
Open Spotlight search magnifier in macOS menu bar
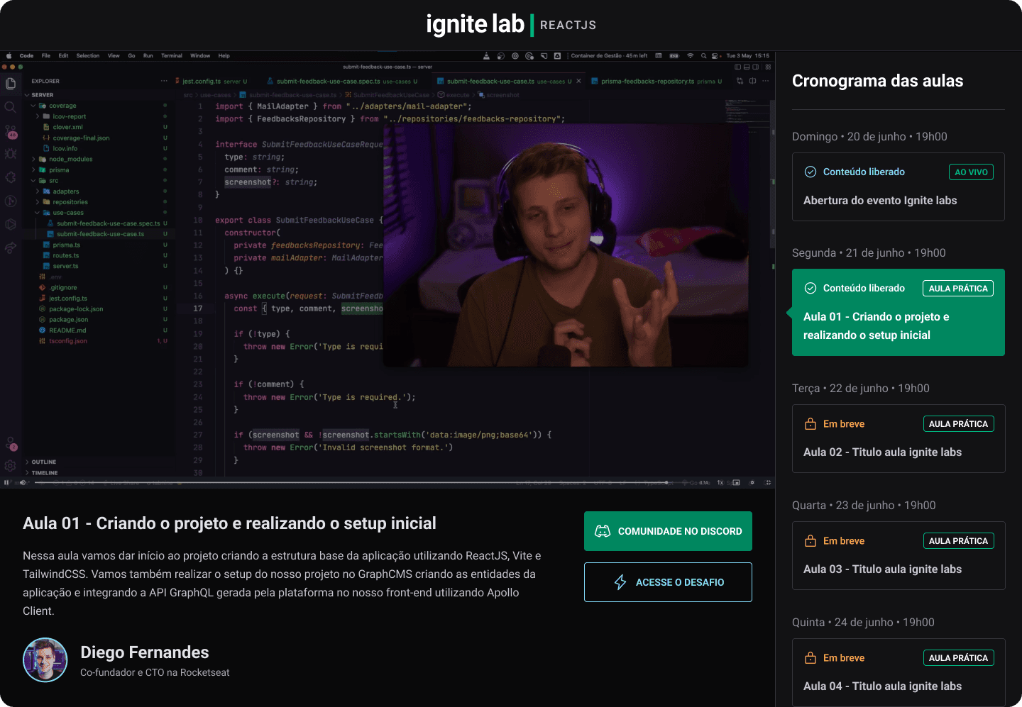[x=703, y=55]
